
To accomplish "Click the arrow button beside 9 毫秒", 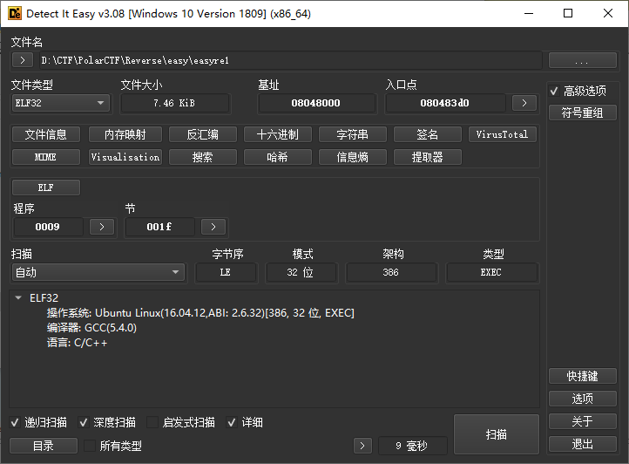I will pos(362,446).
